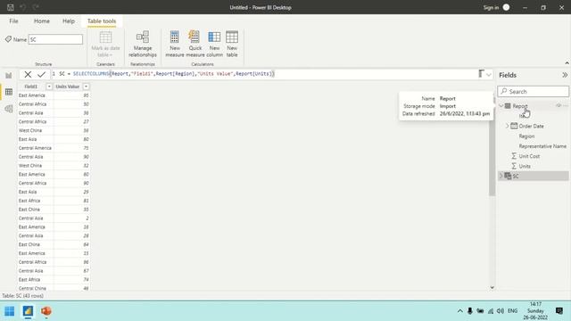
Task: Open Manage relationships
Action: [x=143, y=44]
